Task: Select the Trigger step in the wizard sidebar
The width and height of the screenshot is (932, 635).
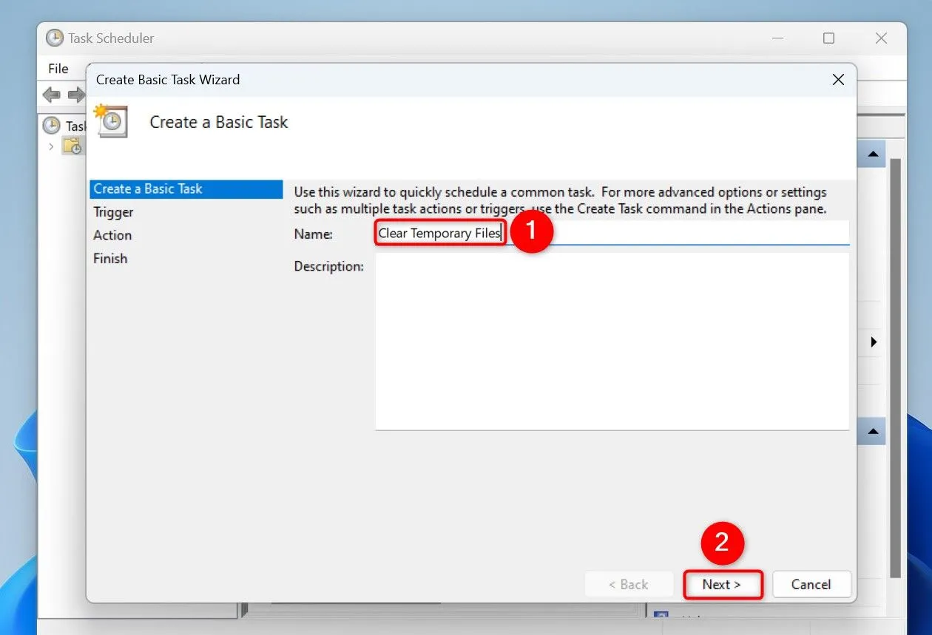Action: 113,212
